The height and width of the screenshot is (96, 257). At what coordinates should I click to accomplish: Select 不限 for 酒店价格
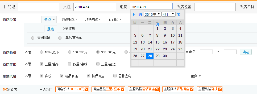point(28,52)
